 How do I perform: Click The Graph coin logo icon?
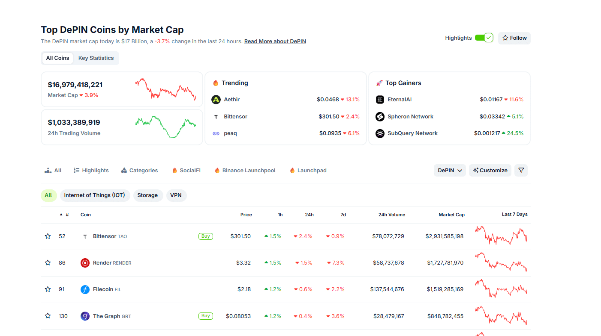(85, 316)
